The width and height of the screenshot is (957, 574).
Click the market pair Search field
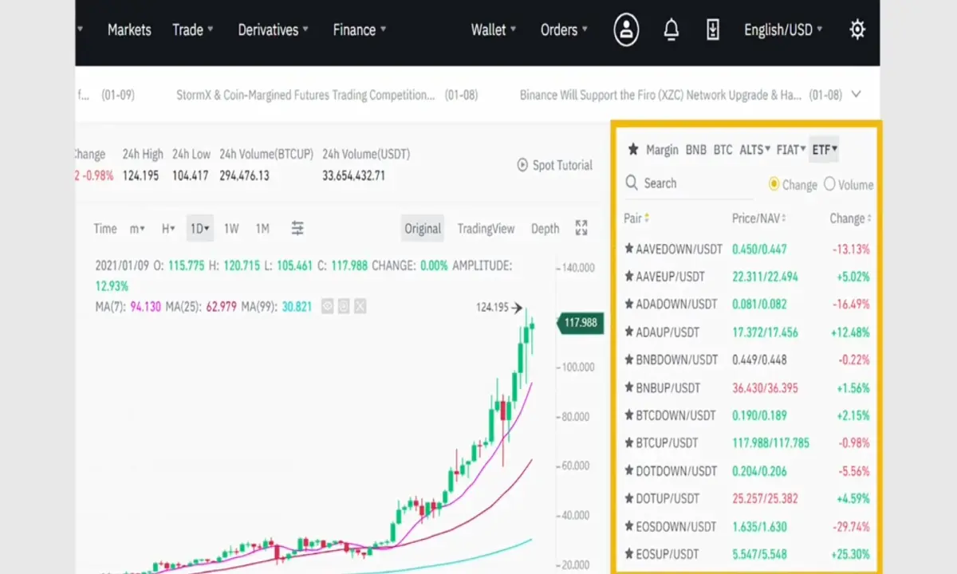coord(688,183)
